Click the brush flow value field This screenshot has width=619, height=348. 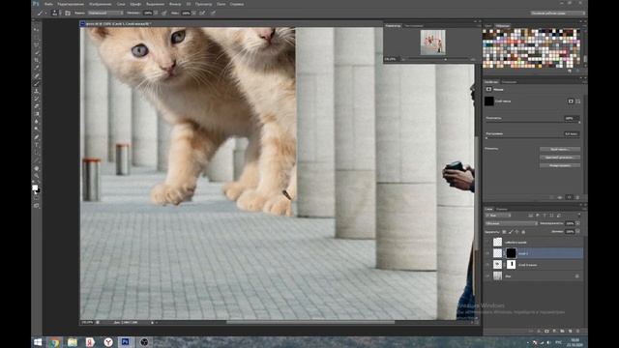pyautogui.click(x=186, y=13)
